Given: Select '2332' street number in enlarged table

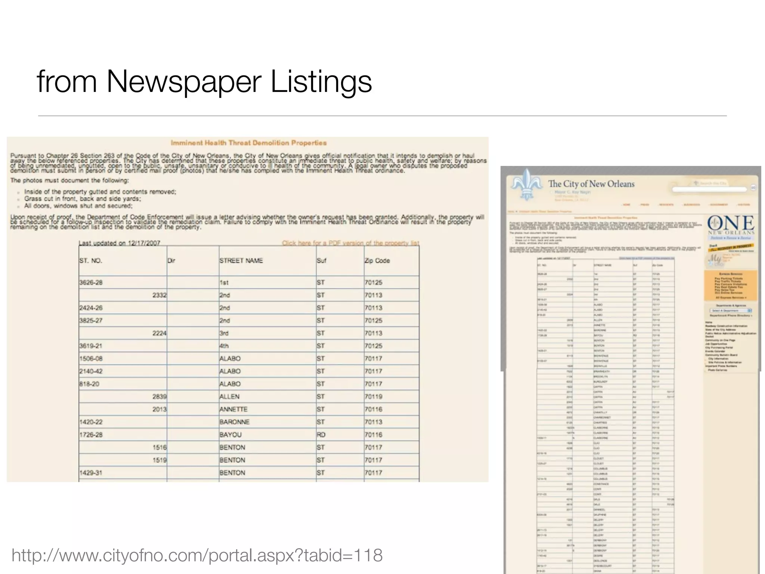Looking at the screenshot, I should point(159,295).
